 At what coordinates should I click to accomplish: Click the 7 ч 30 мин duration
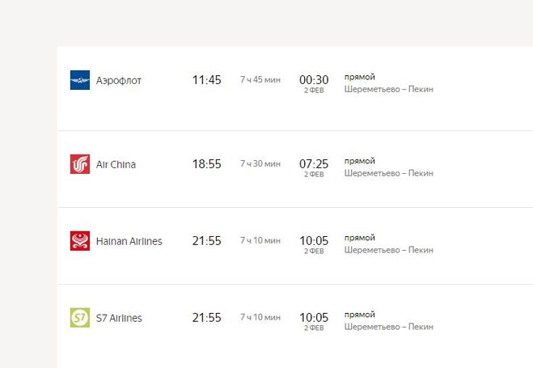[260, 163]
